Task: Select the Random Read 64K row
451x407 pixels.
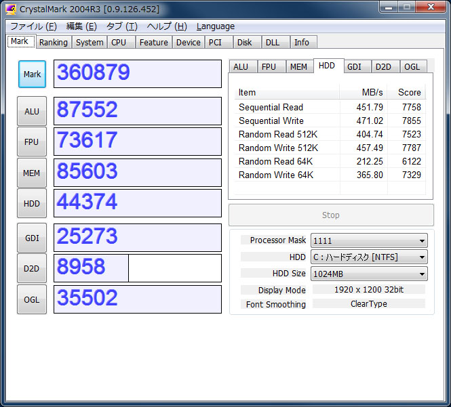Action: (x=330, y=161)
